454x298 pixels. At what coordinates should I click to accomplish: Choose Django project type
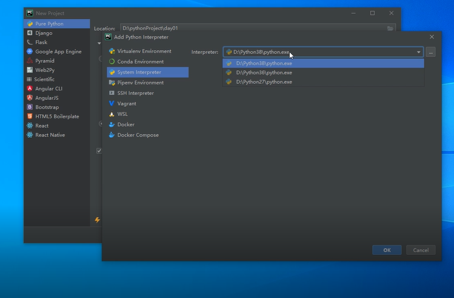tap(57, 33)
